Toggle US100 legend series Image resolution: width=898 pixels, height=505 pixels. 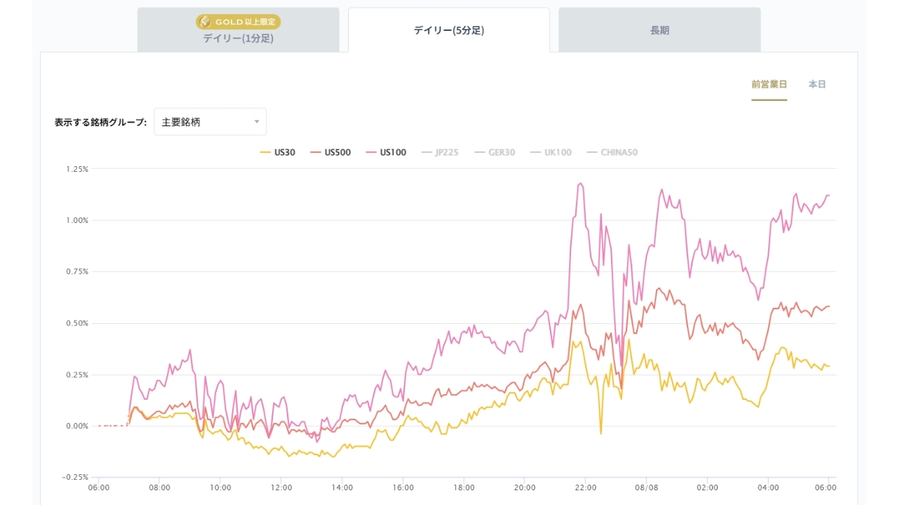pyautogui.click(x=386, y=152)
